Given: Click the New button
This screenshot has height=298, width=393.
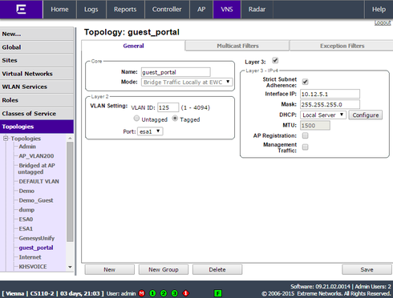Looking at the screenshot, I should tap(110, 270).
